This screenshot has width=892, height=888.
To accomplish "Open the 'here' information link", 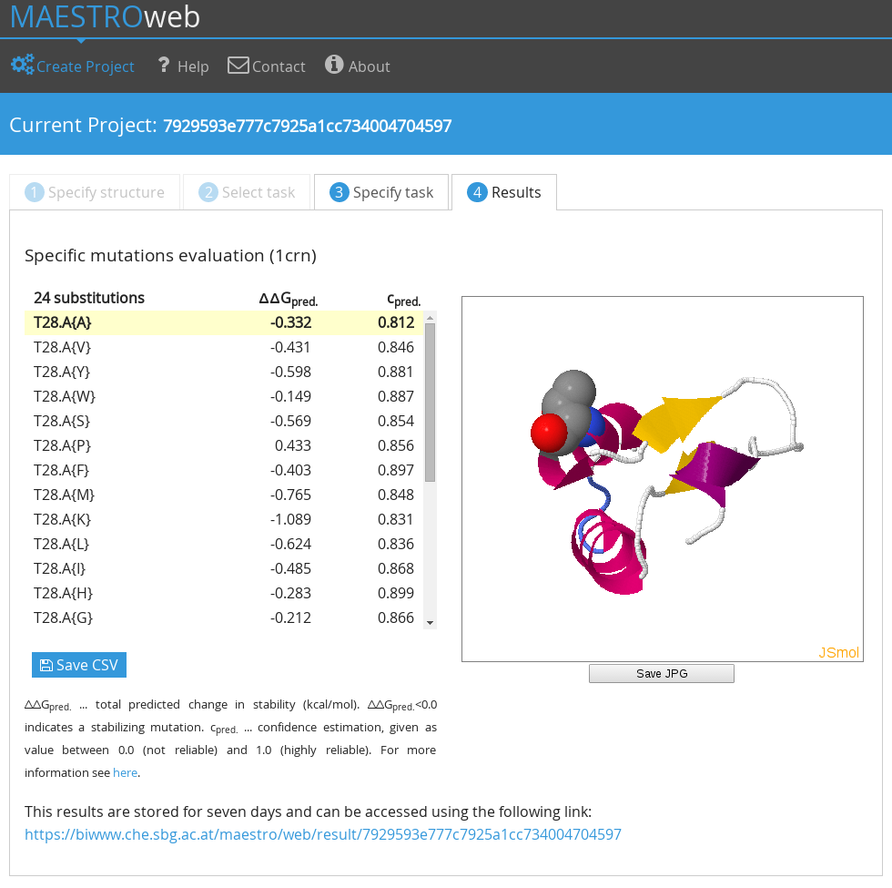I will (x=126, y=772).
